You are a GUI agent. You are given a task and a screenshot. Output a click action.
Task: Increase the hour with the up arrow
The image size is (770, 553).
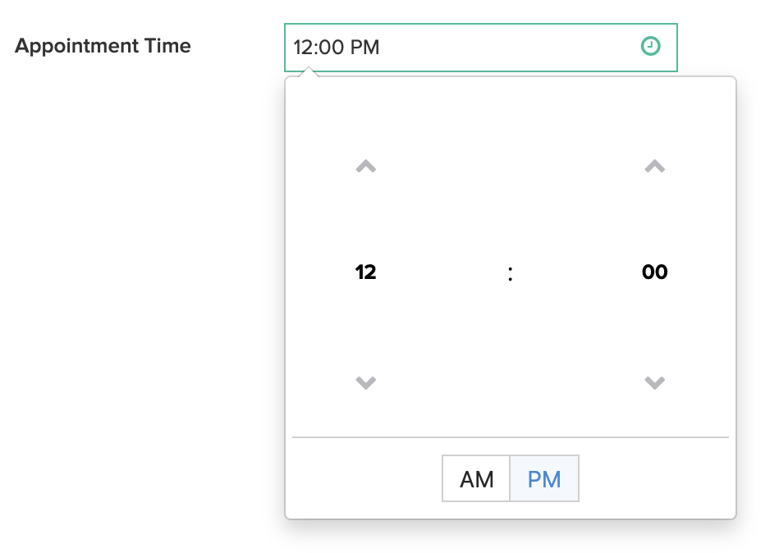pos(365,167)
